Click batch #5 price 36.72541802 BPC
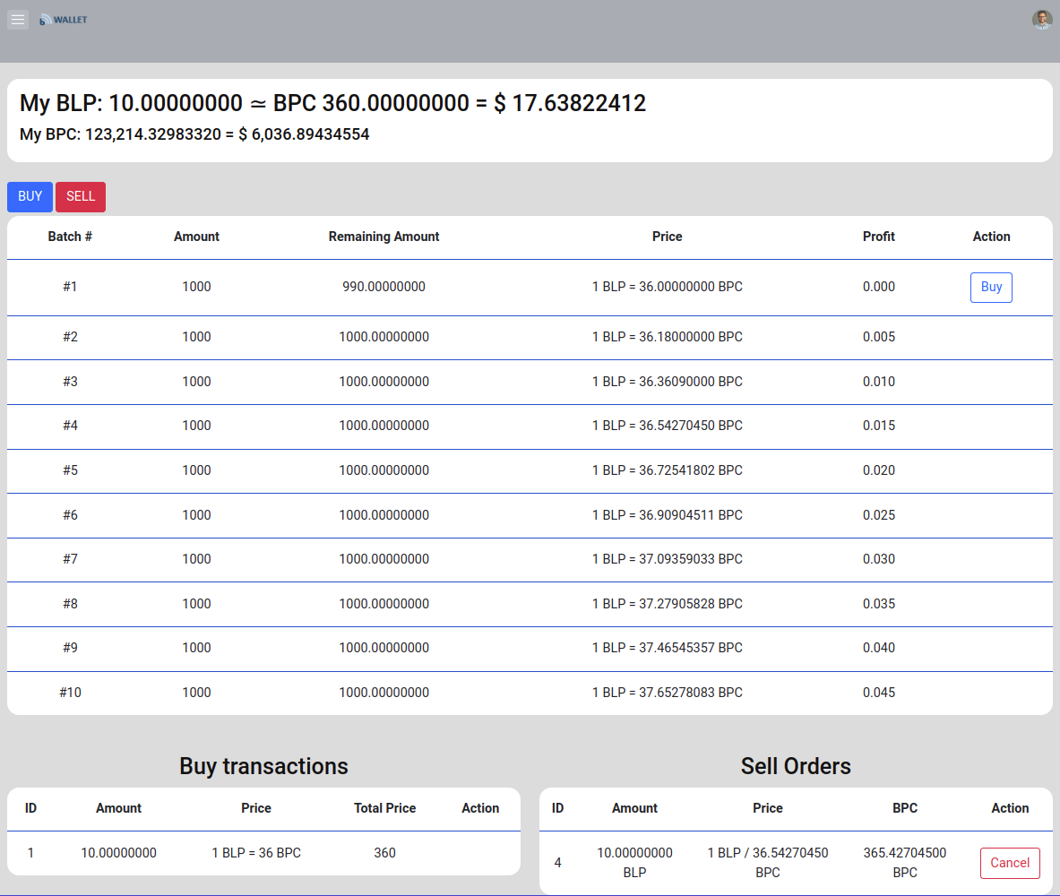The image size is (1060, 896). pyautogui.click(x=667, y=470)
